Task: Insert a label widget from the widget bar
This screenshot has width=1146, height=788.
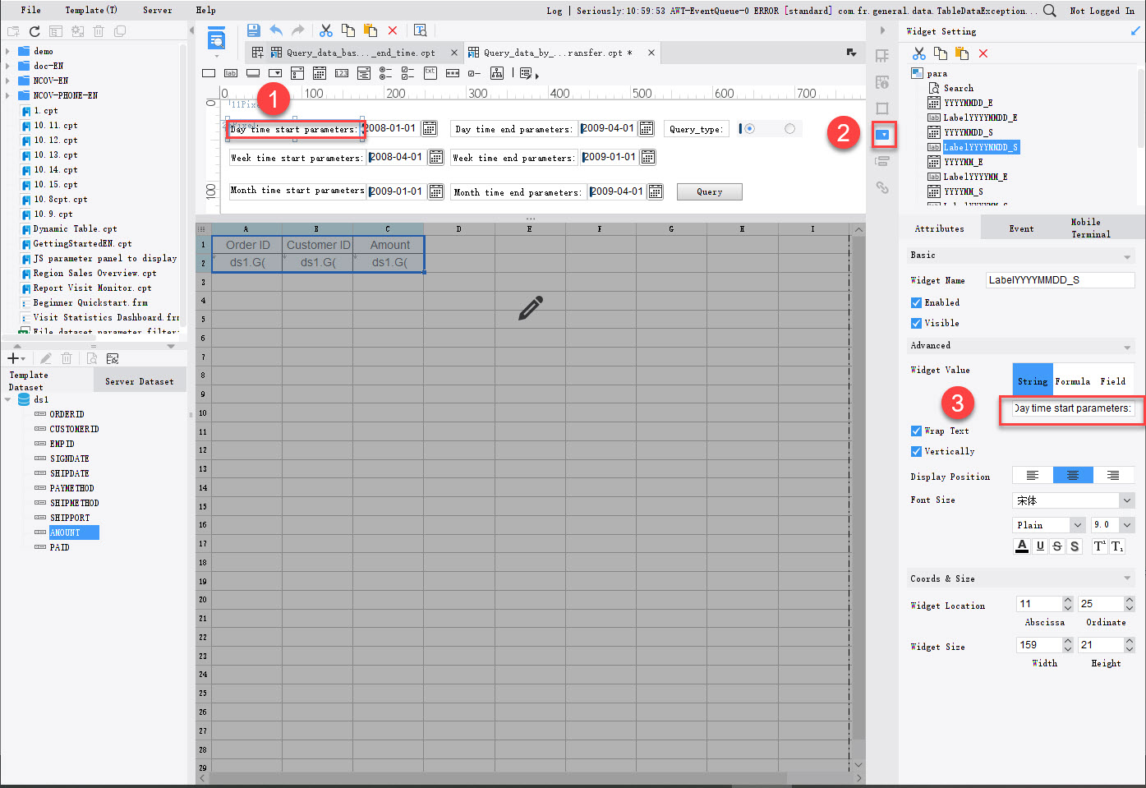Action: point(231,73)
